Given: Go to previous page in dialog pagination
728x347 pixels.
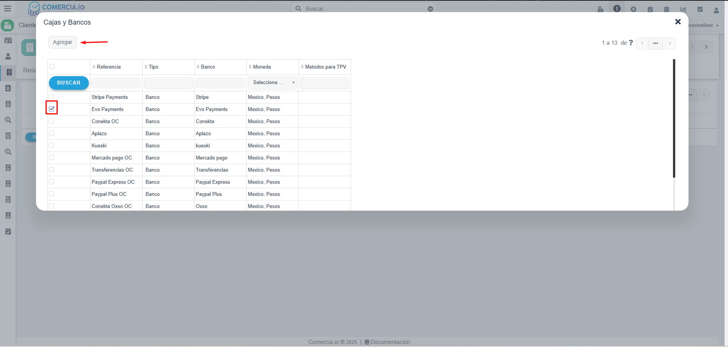Looking at the screenshot, I should point(642,43).
